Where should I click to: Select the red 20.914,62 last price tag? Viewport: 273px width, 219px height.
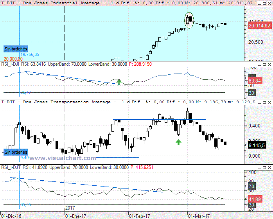coord(259,26)
